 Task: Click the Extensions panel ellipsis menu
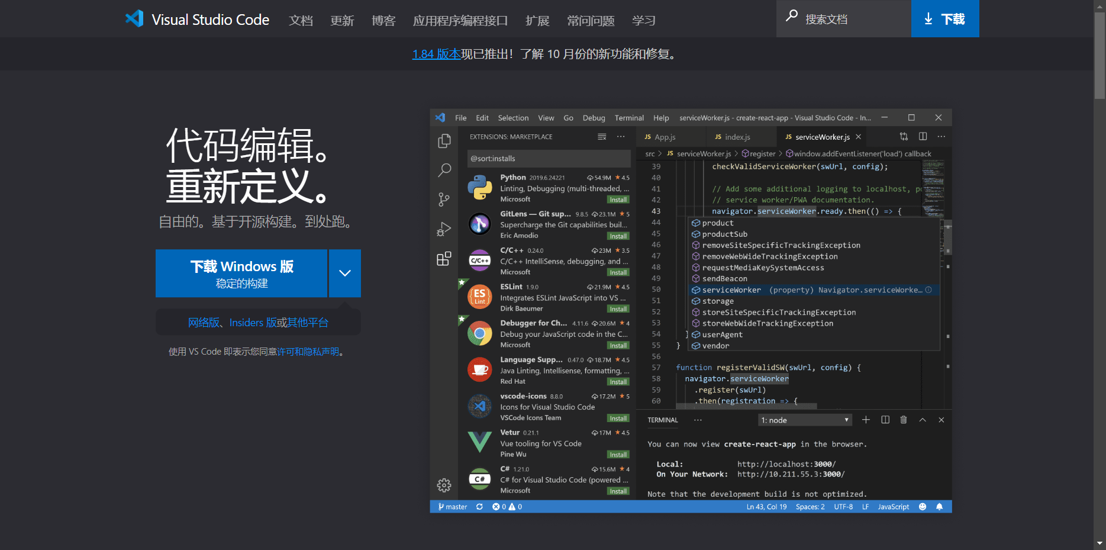pyautogui.click(x=621, y=137)
